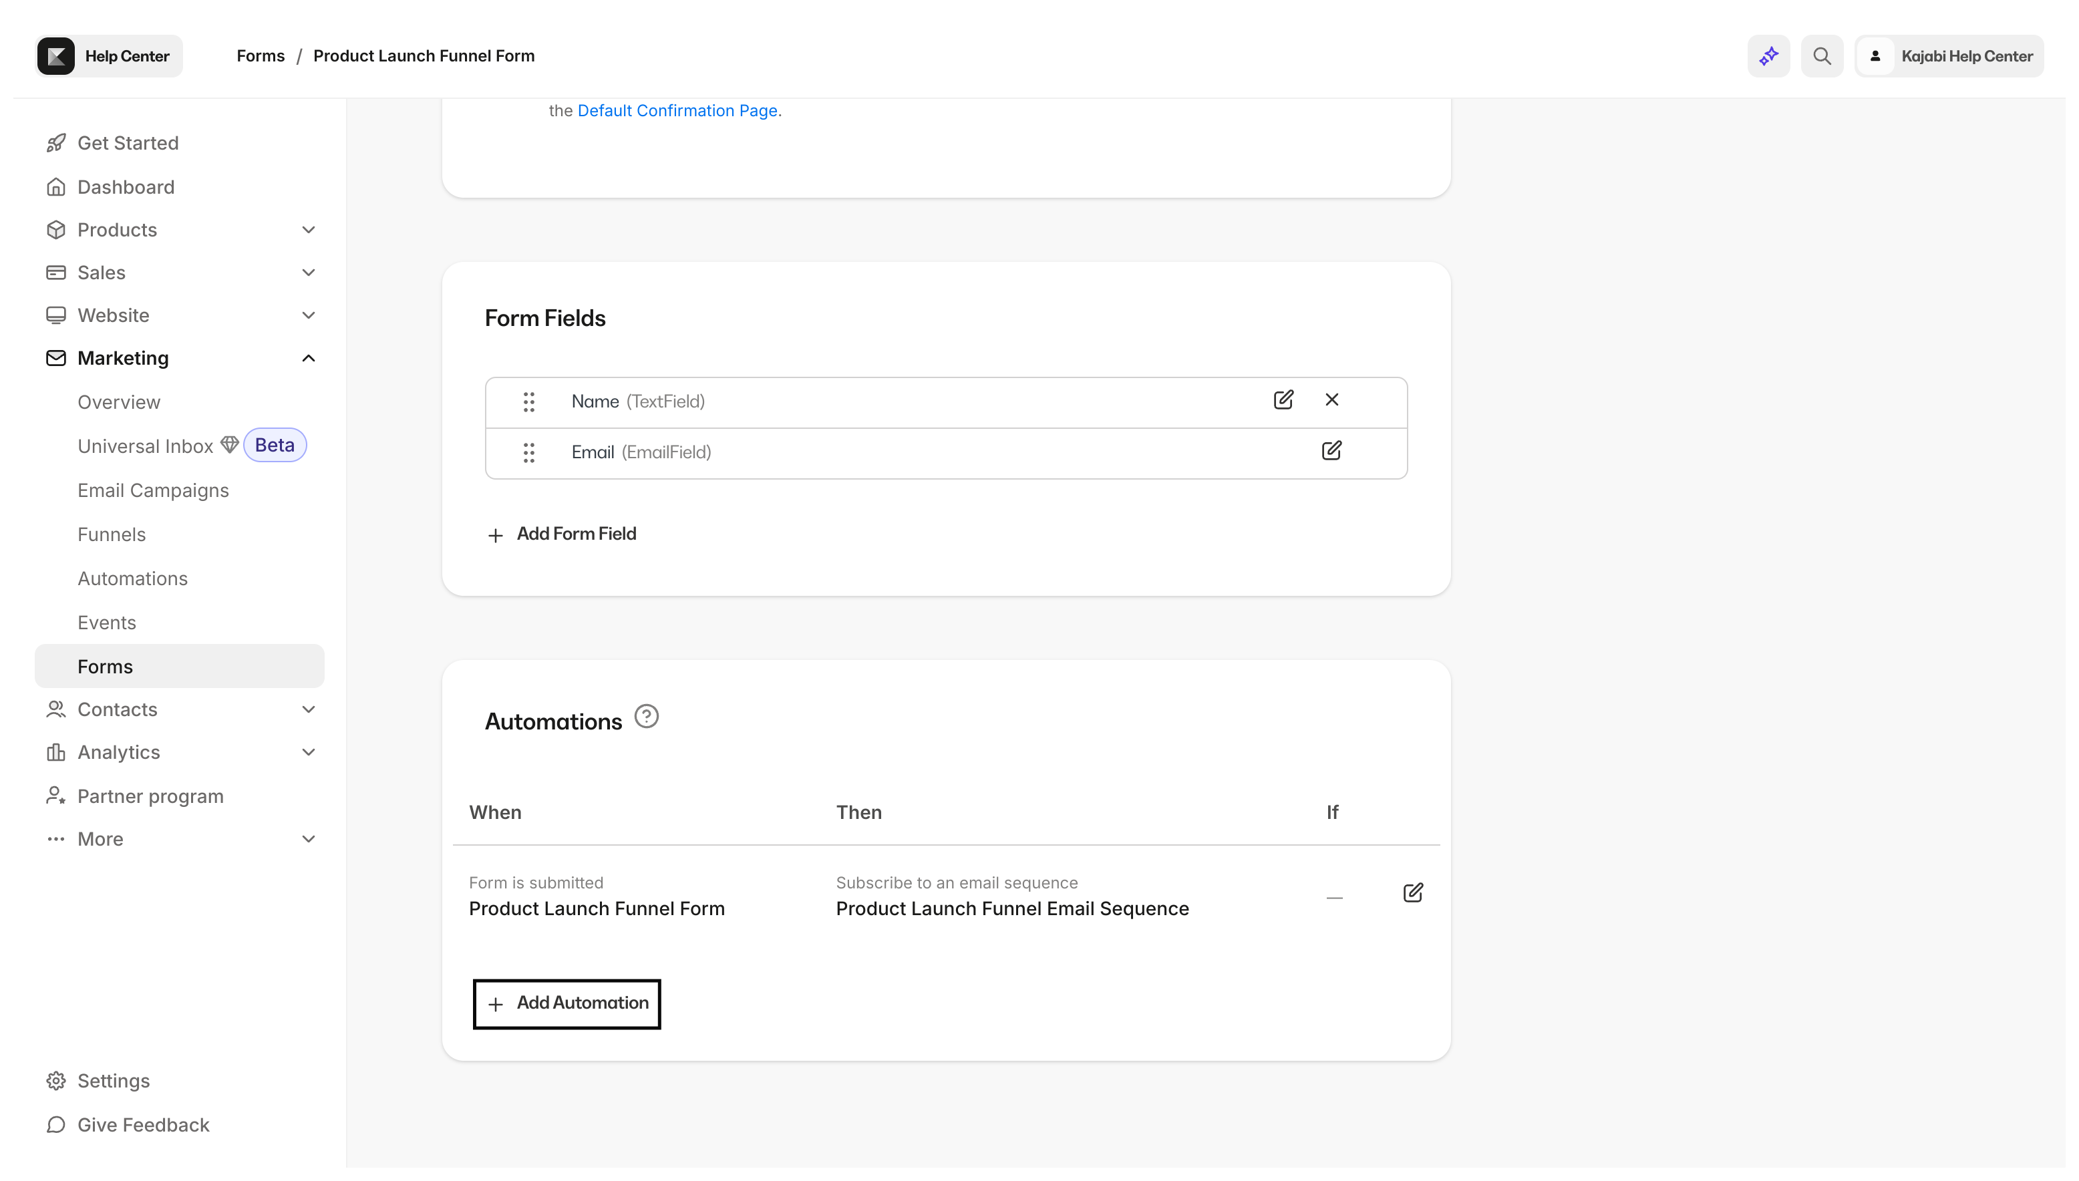Expand the Analytics dropdown
This screenshot has height=1181, width=2079.
click(308, 752)
